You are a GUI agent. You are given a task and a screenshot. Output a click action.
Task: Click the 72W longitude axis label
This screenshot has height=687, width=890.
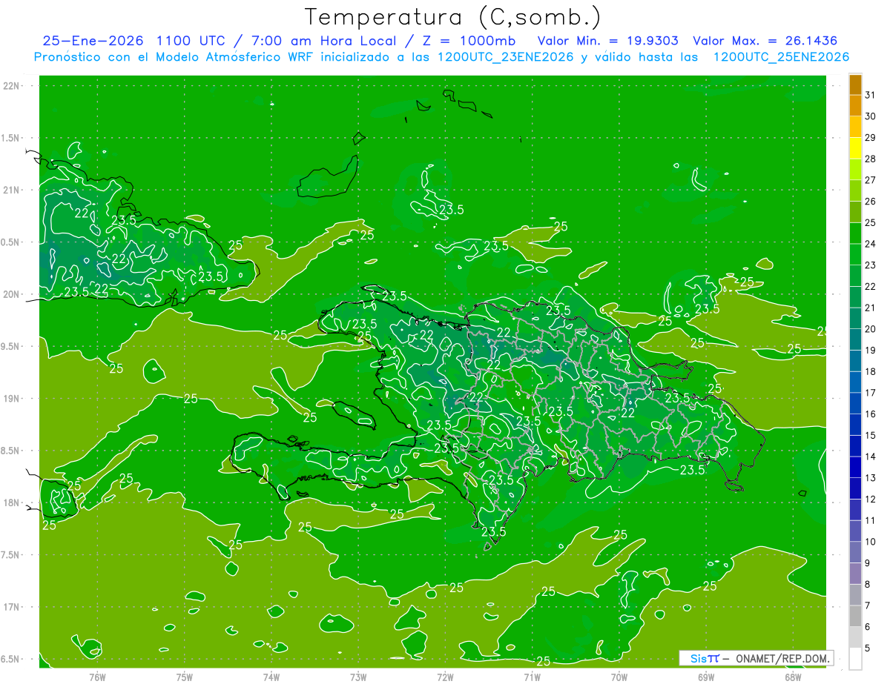(x=445, y=677)
